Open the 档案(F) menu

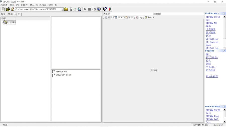4,5
